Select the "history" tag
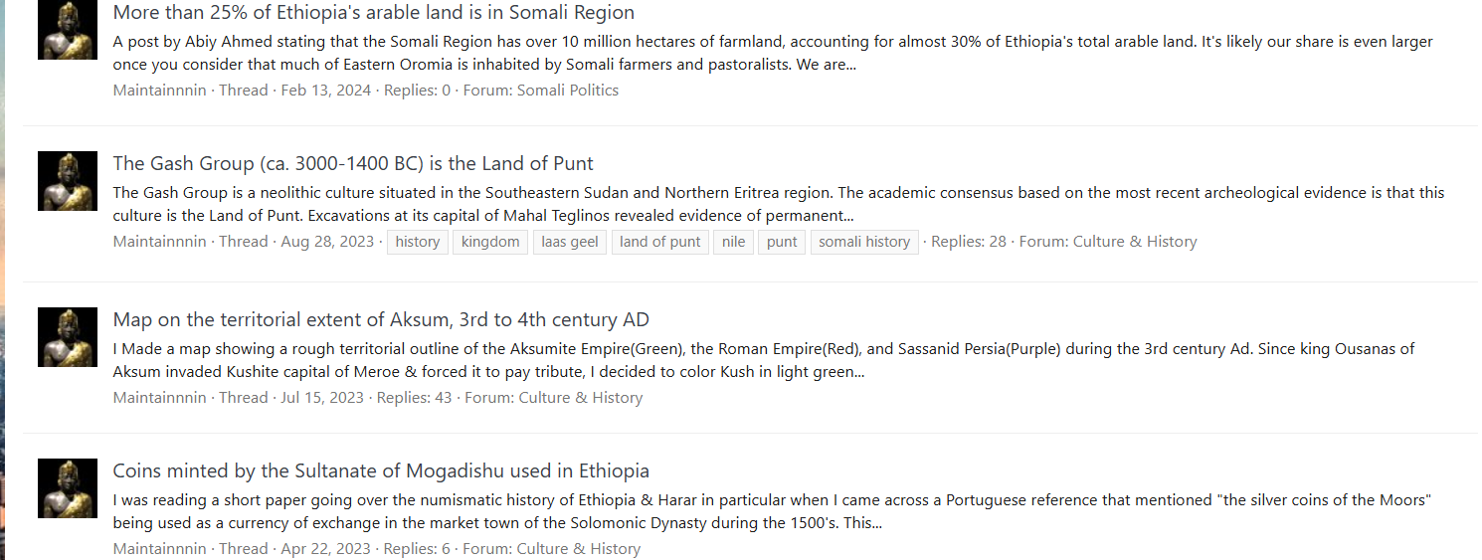Image resolution: width=1482 pixels, height=560 pixels. (x=417, y=242)
